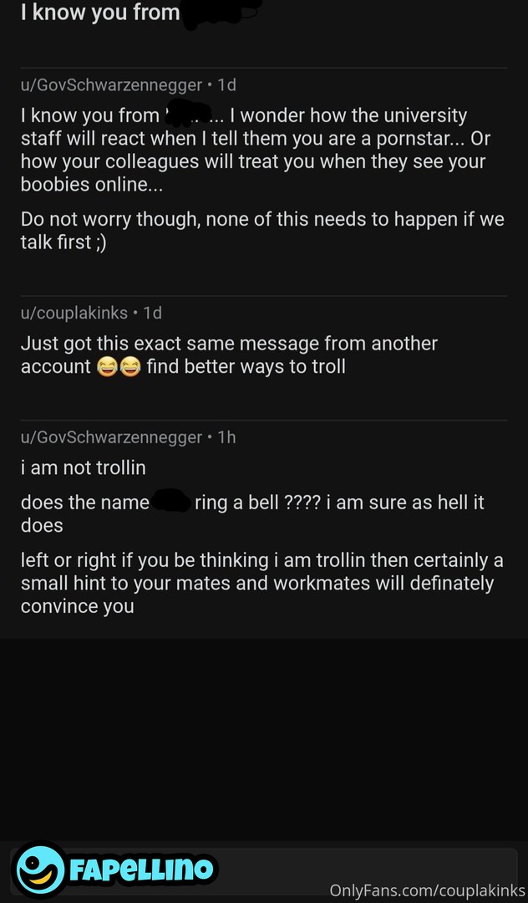Click the blacked-out redaction in the header

click(222, 13)
